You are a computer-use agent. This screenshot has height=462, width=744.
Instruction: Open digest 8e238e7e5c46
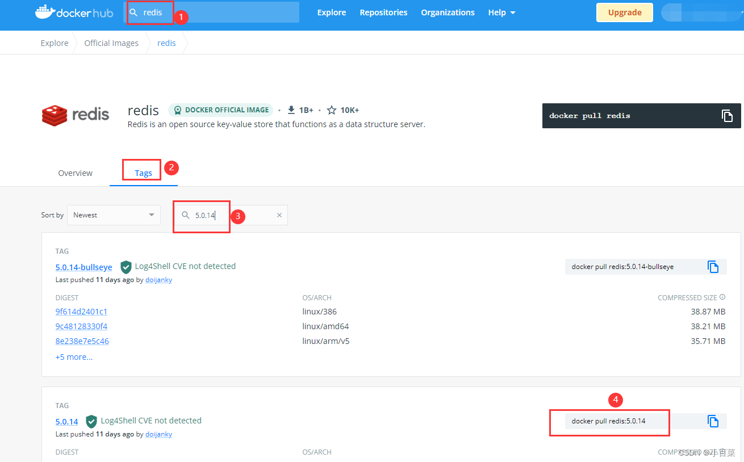click(82, 341)
